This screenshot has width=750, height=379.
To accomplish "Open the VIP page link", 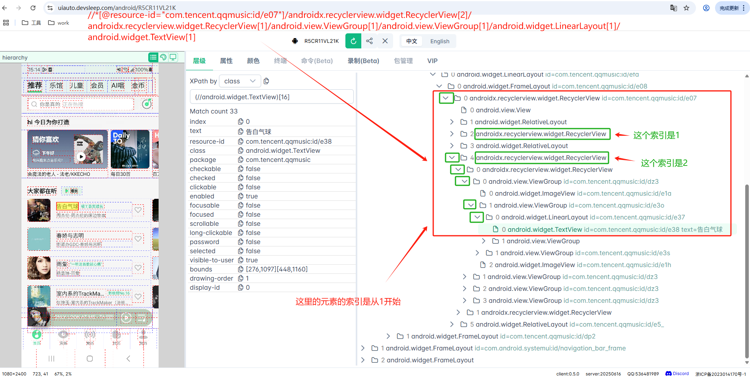I will pos(432,60).
